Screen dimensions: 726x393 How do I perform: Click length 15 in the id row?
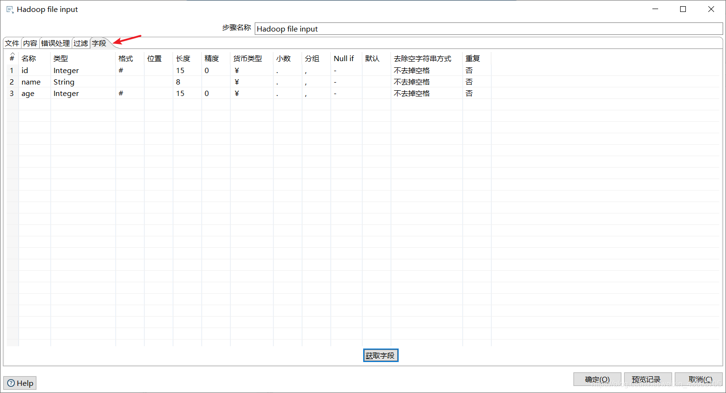click(x=187, y=70)
